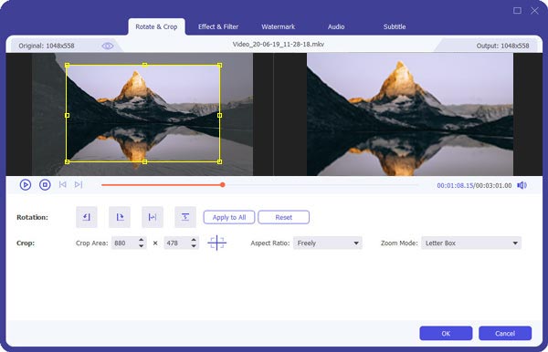Switch to the Effect & Filter tab

pyautogui.click(x=218, y=26)
